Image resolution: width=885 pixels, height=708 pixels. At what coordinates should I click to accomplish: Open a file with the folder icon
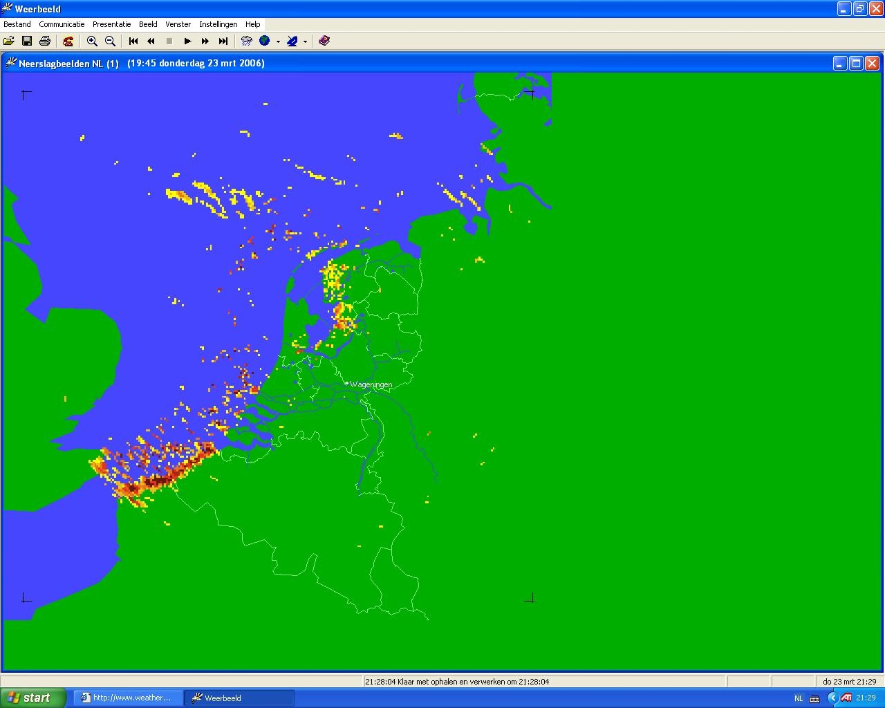click(9, 41)
